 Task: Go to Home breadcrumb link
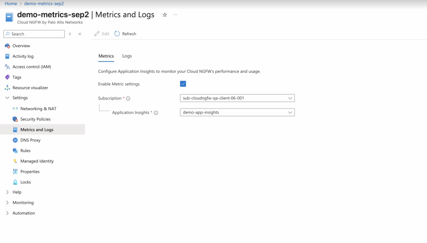pos(11,3)
